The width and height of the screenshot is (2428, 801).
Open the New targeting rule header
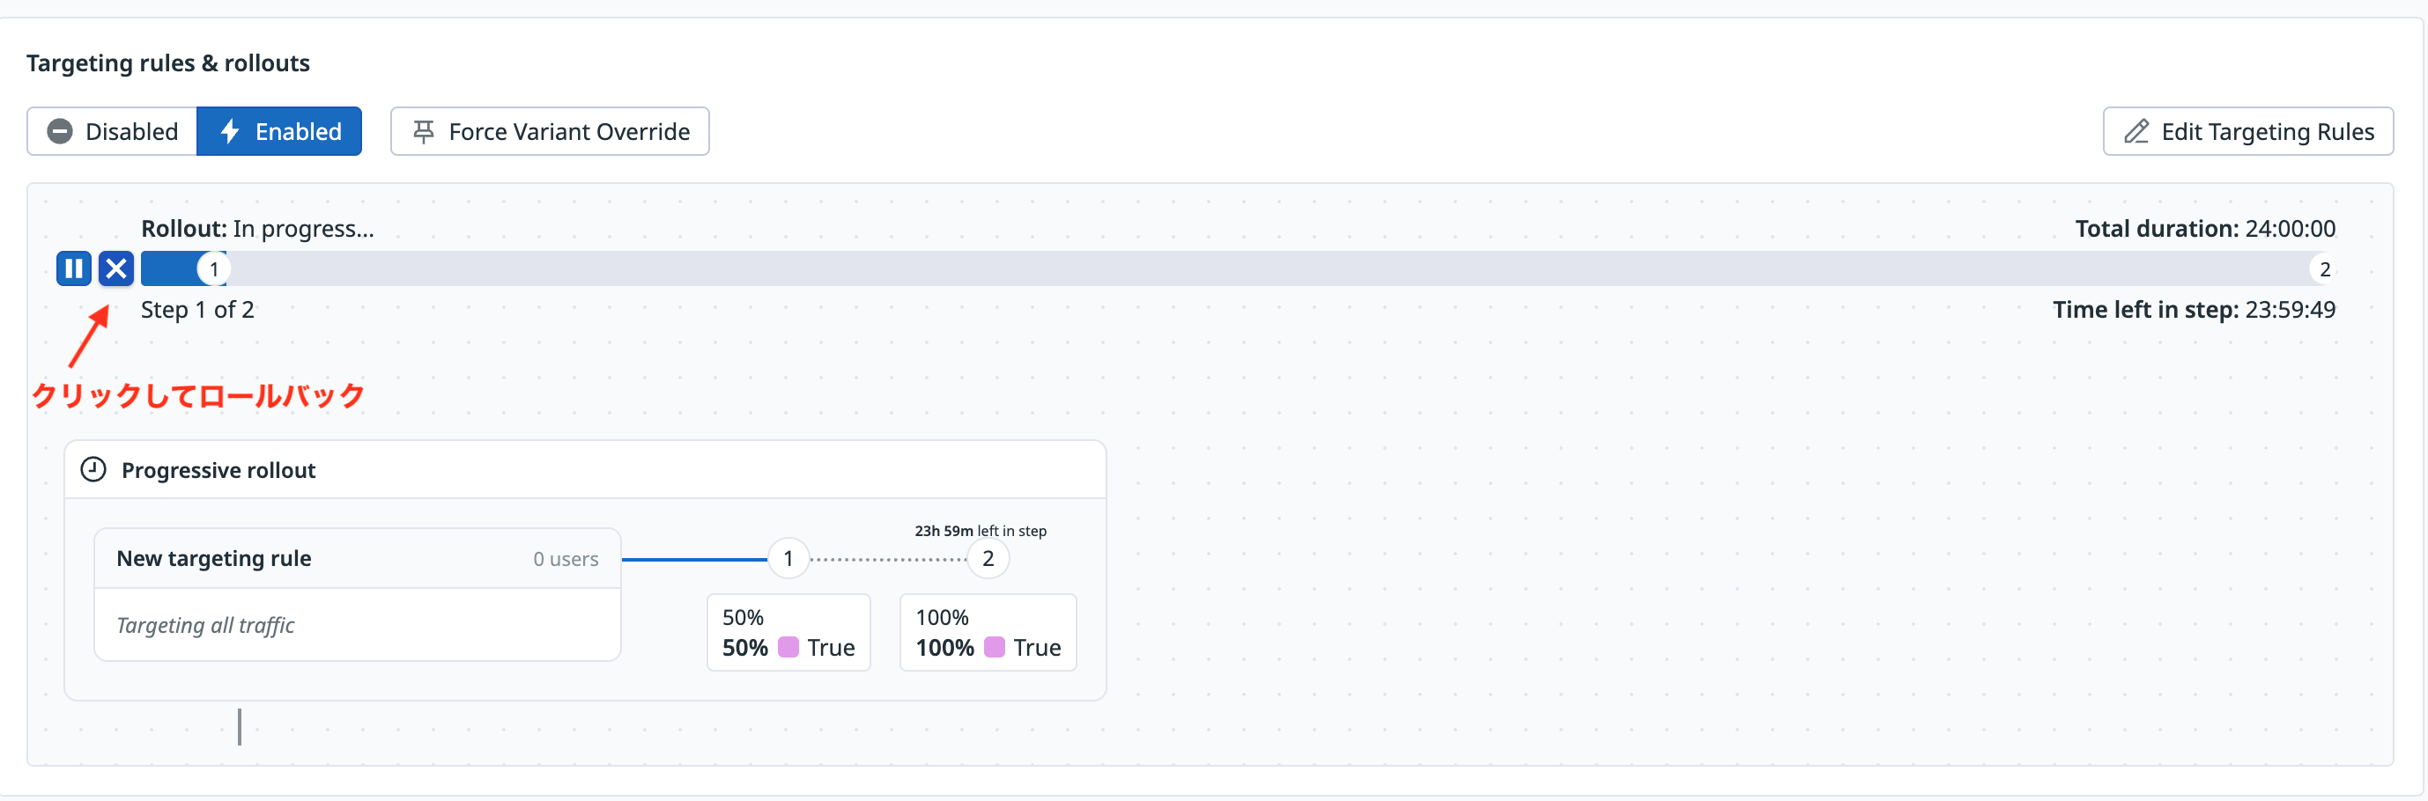[357, 559]
